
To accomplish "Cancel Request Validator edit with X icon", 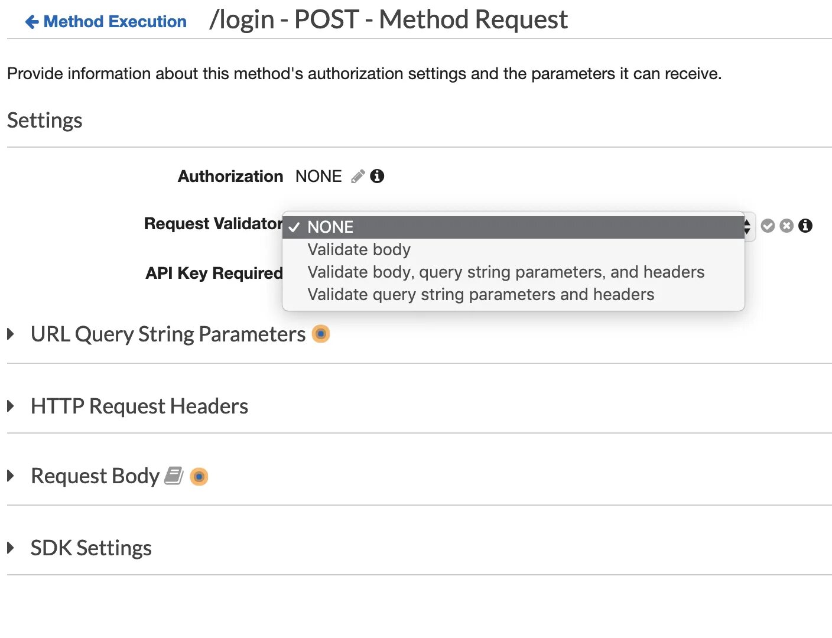I will point(786,226).
